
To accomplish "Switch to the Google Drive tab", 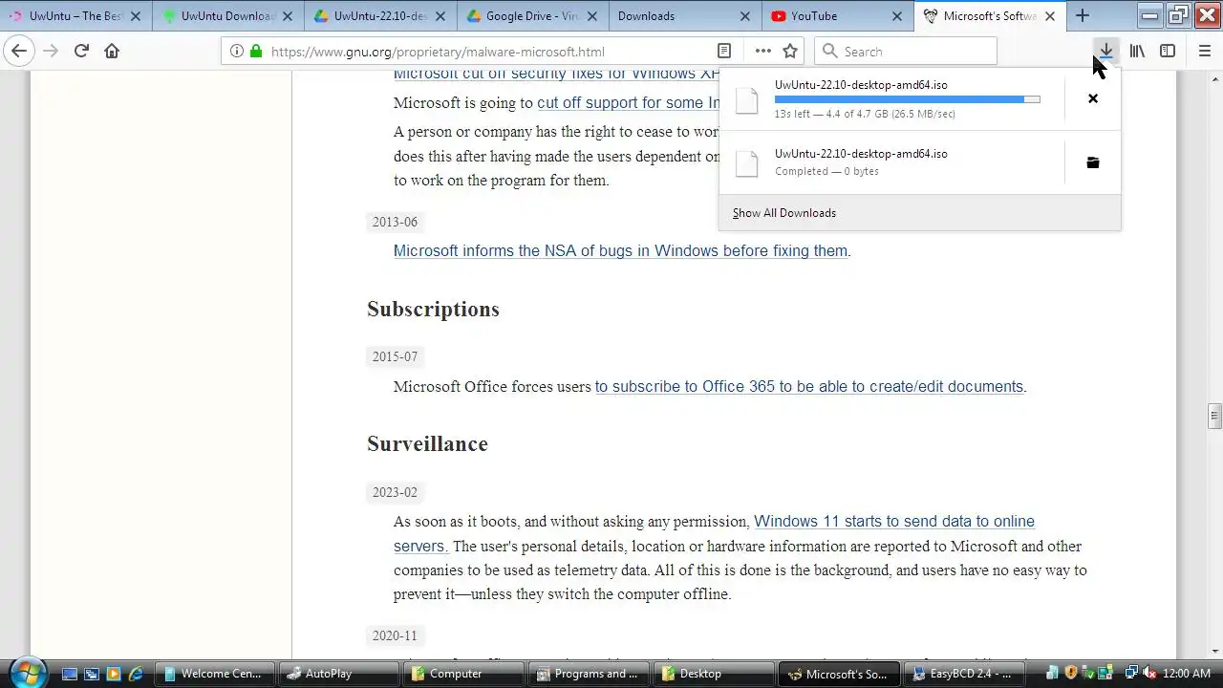I will click(x=532, y=16).
